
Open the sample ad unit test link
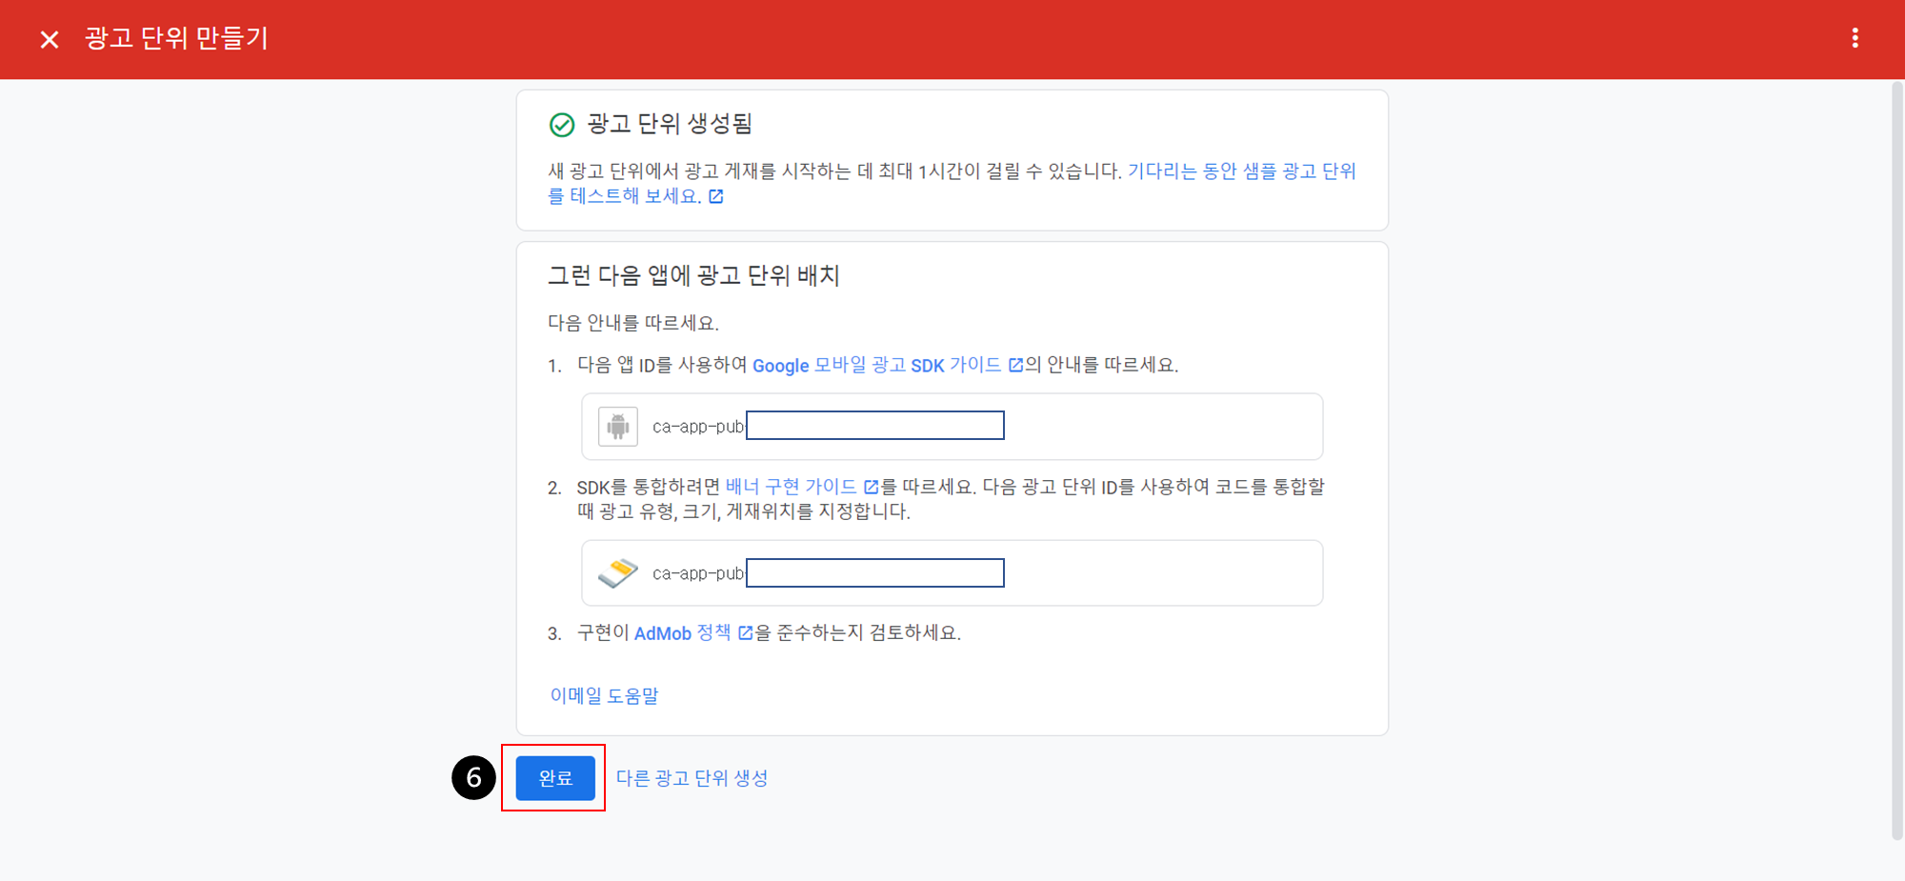(x=952, y=184)
